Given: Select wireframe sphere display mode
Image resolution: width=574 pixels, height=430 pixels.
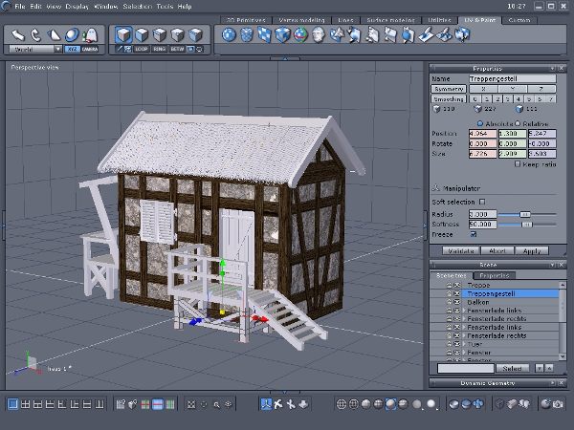Looking at the screenshot, I should point(342,404).
